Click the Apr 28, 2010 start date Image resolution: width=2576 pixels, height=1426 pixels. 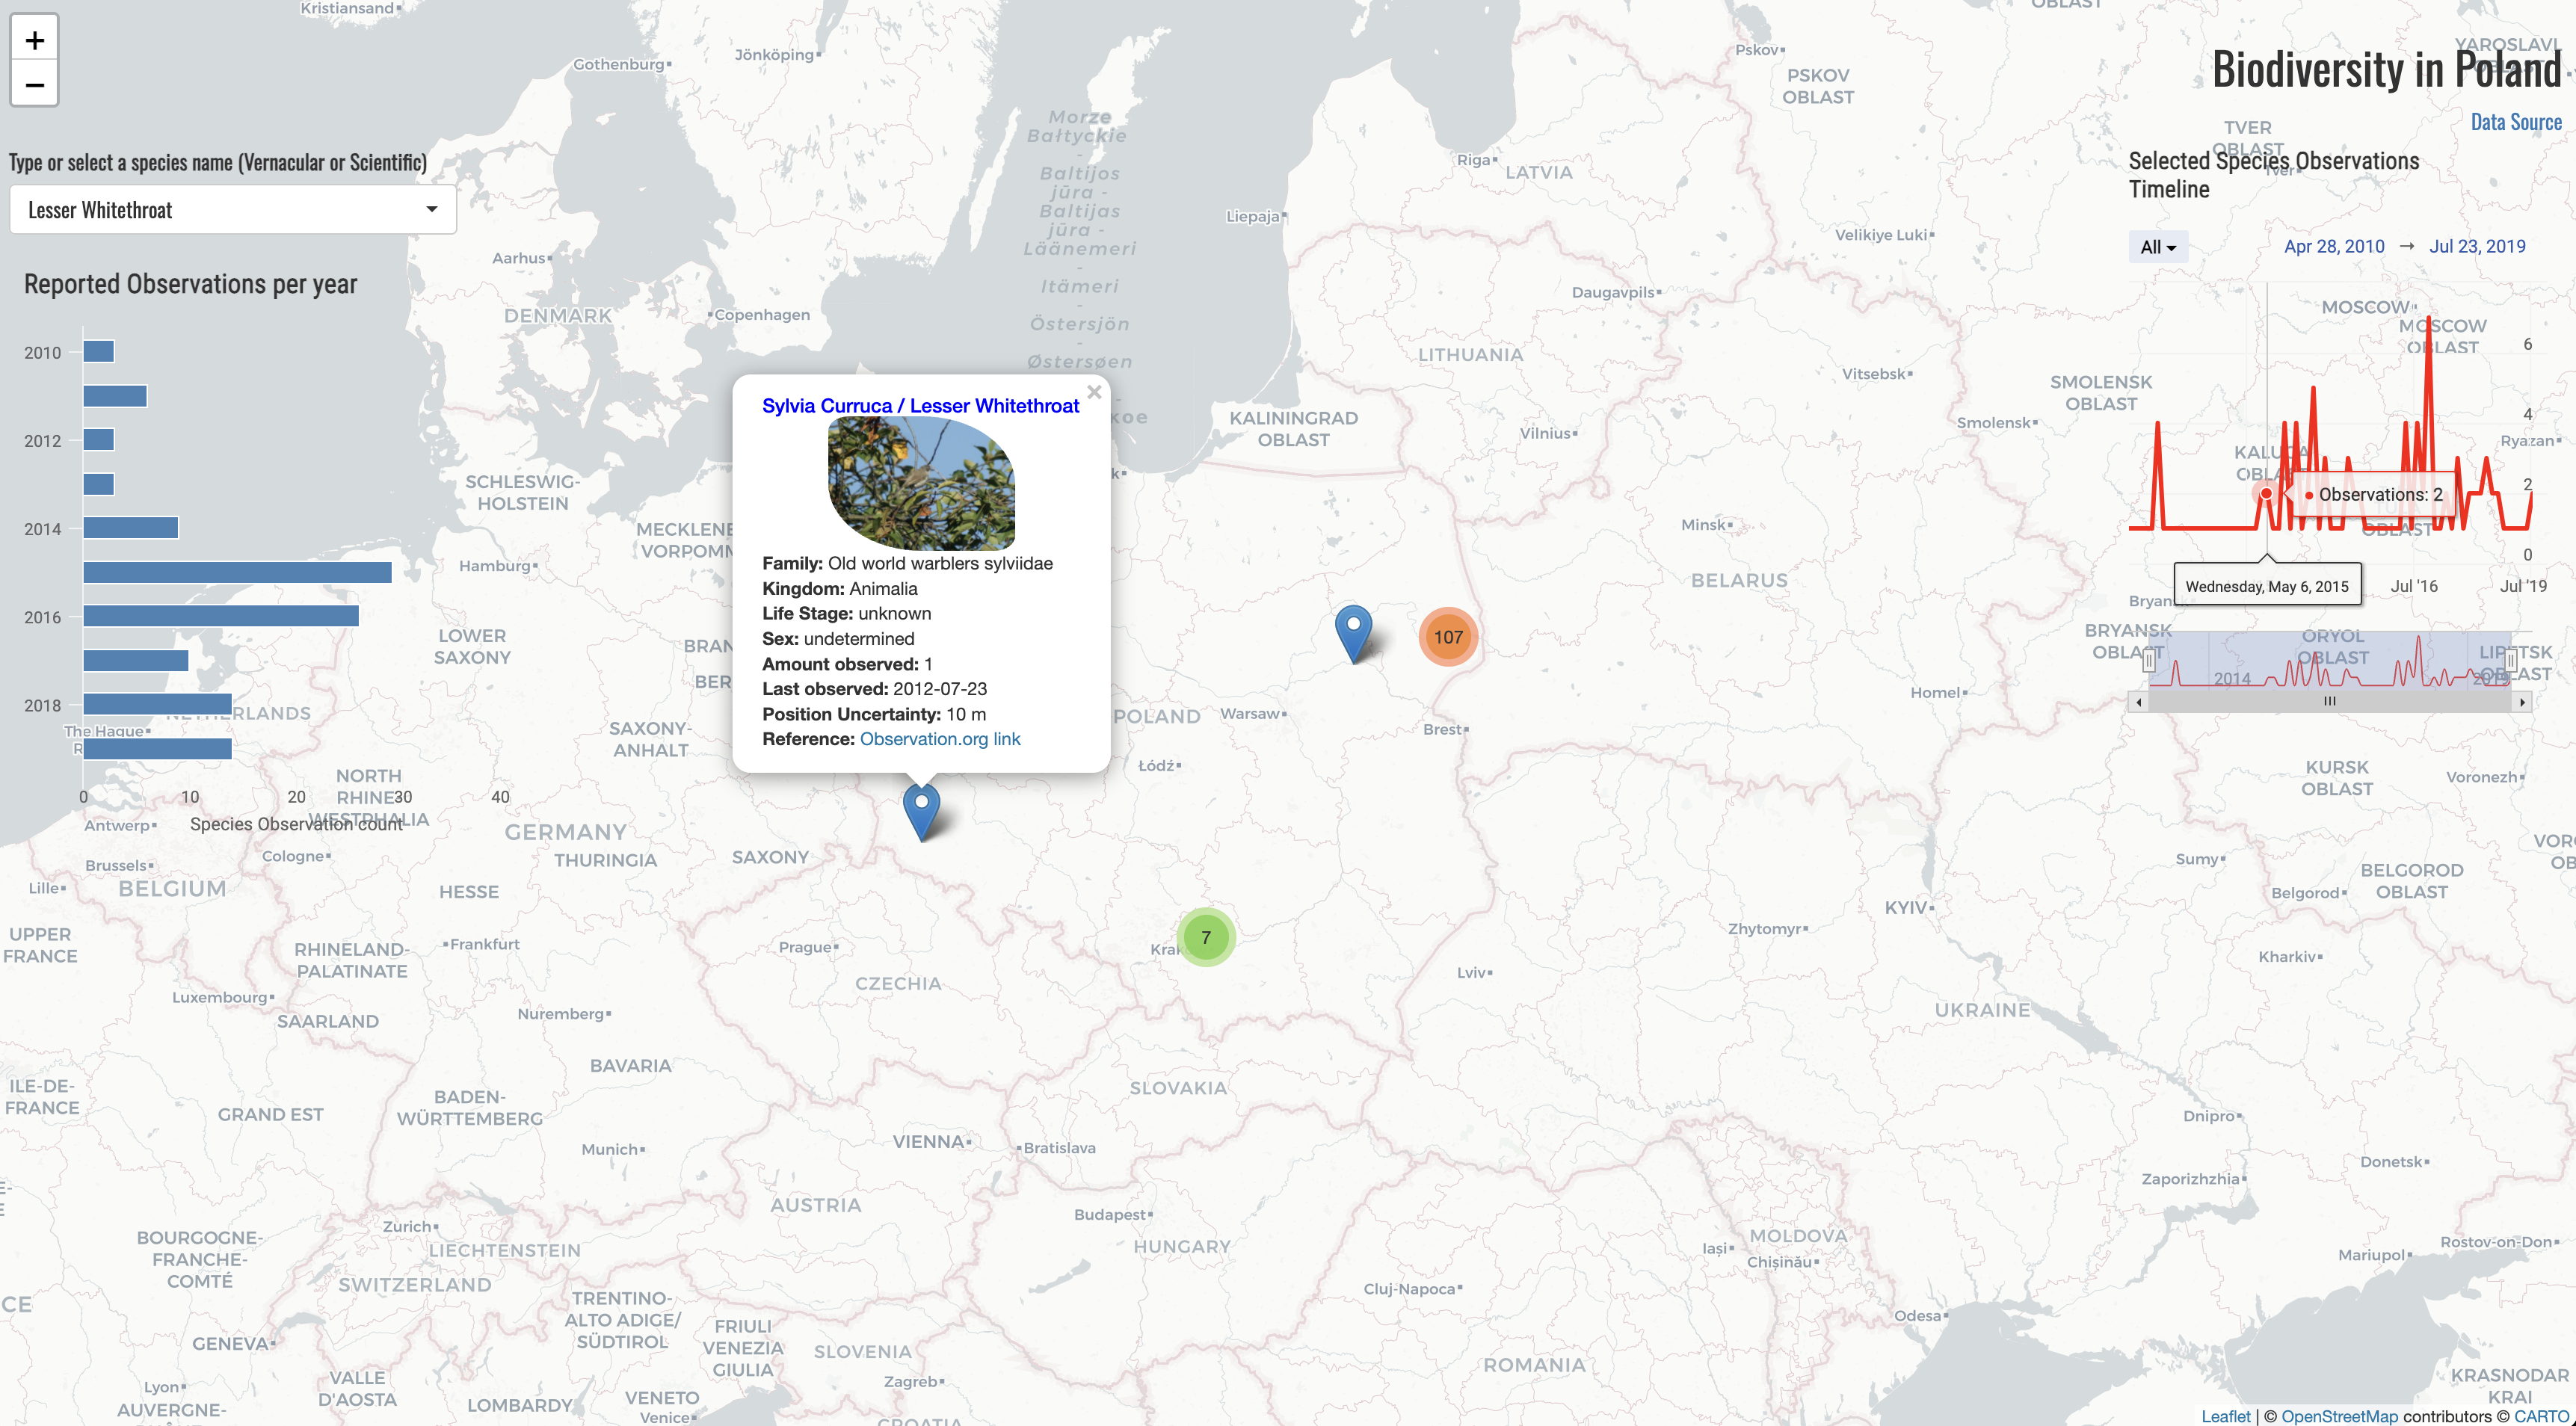click(2334, 247)
